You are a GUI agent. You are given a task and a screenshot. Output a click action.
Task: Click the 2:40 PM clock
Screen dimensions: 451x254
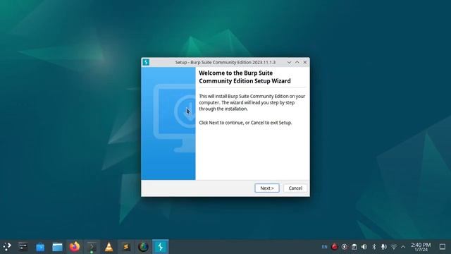(x=421, y=247)
